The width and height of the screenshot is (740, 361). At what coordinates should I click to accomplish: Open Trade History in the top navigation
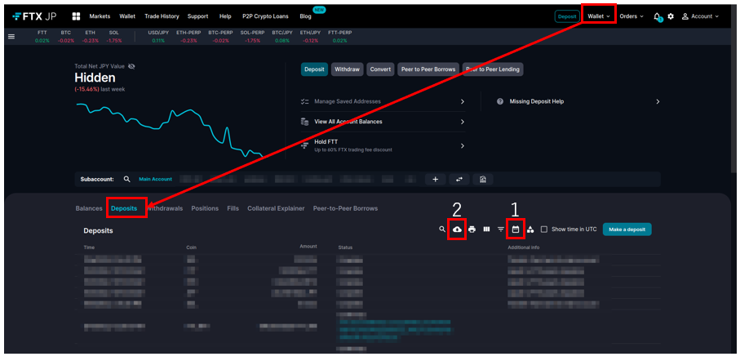click(162, 16)
